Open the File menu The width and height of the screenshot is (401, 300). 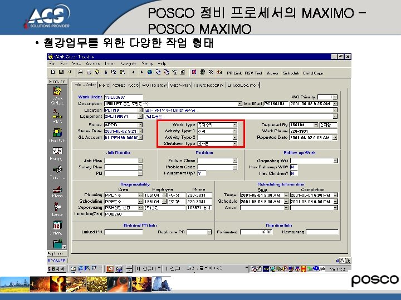(x=52, y=63)
